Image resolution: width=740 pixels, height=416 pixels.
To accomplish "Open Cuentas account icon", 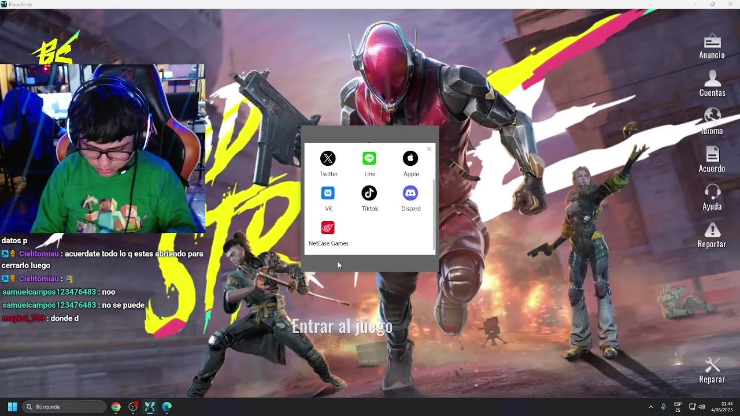I will [x=712, y=79].
